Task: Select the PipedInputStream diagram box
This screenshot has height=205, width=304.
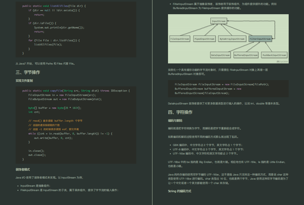Action: [205, 39]
